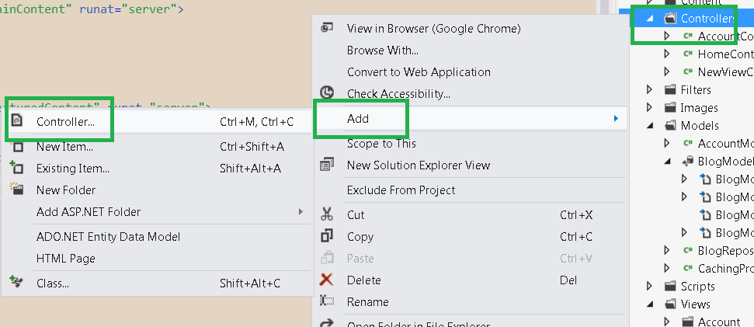
Task: Collapse the Controllers folder node
Action: click(x=651, y=19)
